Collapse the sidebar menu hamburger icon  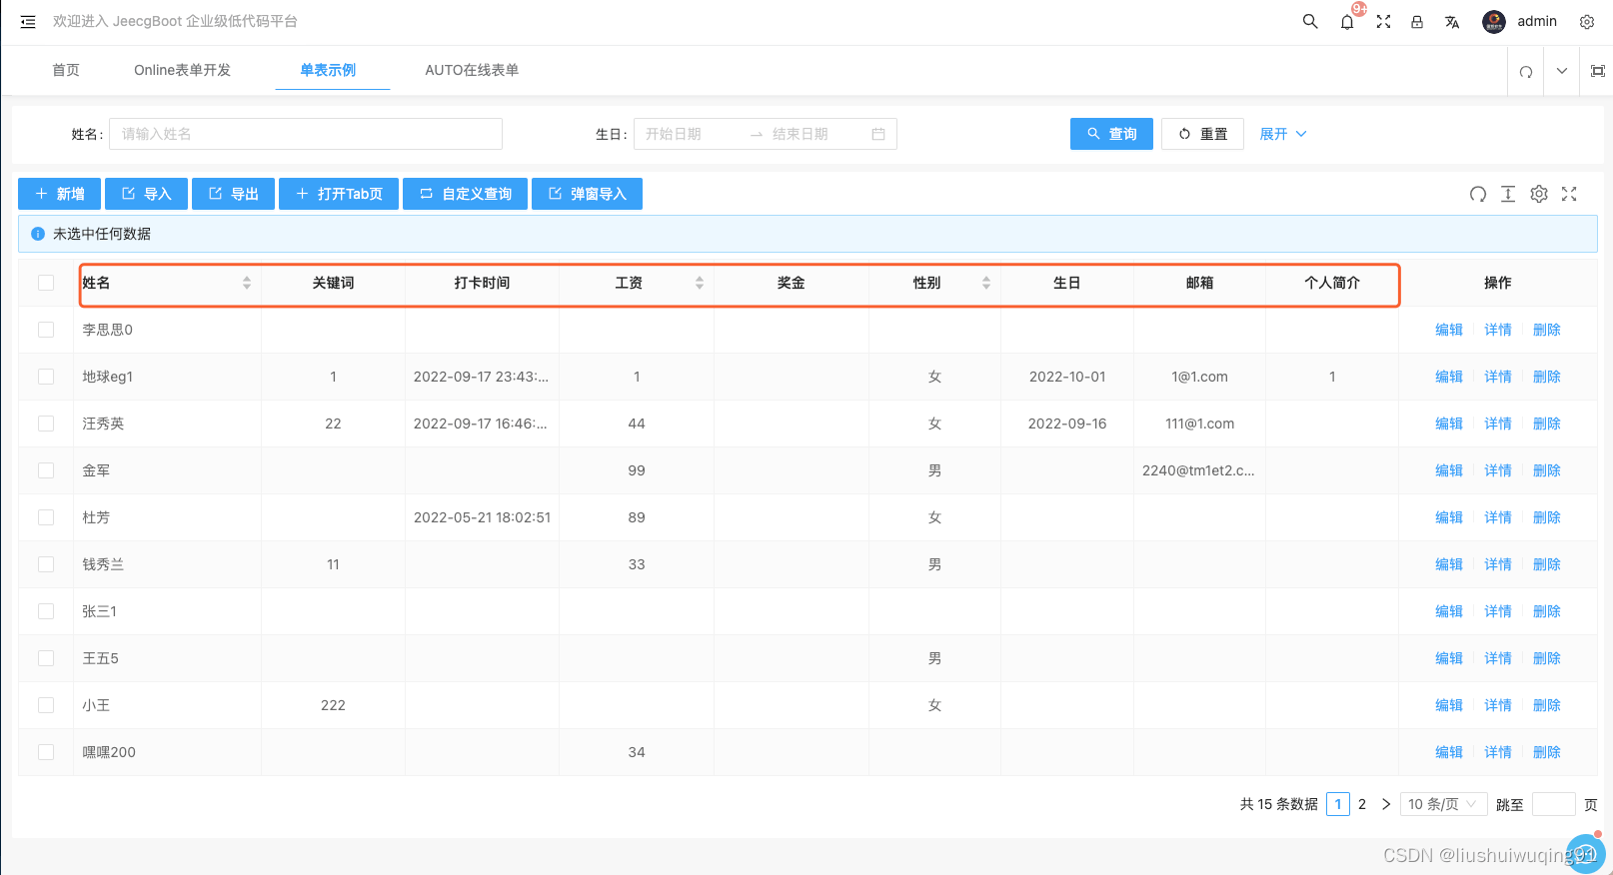pos(28,21)
